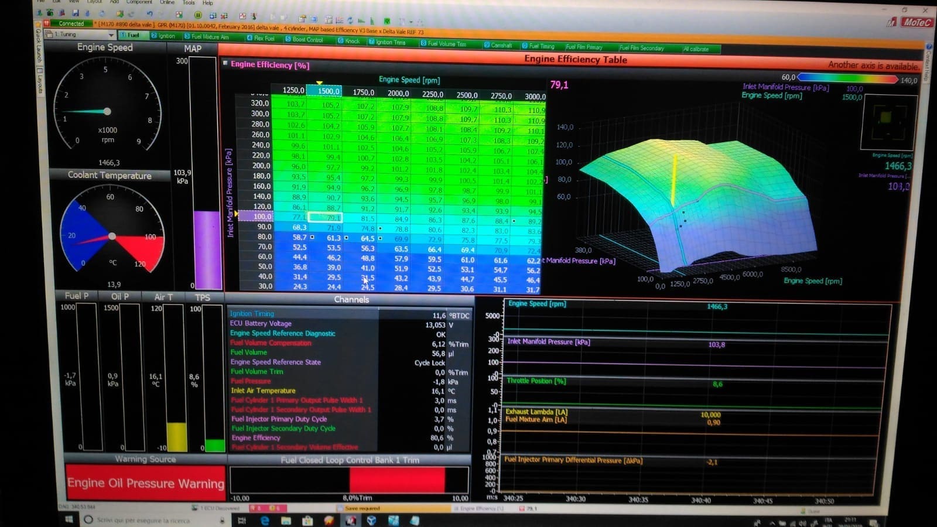Click the green Pause icon in the toolbar
This screenshot has width=937, height=527.
198,15
